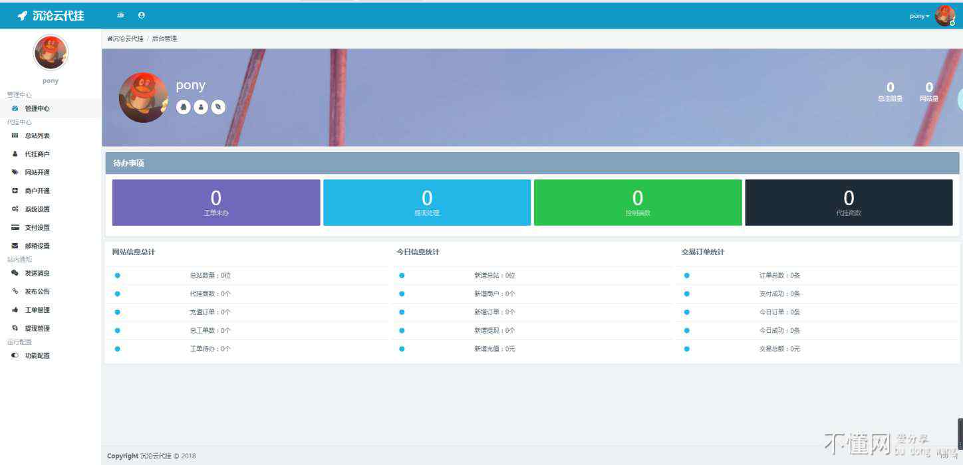Click the 新增总站：0位 row

click(x=532, y=275)
